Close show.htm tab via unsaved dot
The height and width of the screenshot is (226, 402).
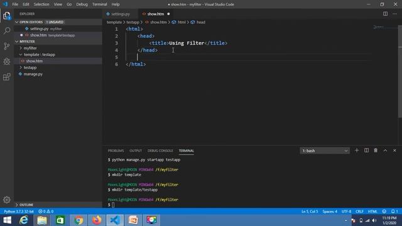point(168,14)
